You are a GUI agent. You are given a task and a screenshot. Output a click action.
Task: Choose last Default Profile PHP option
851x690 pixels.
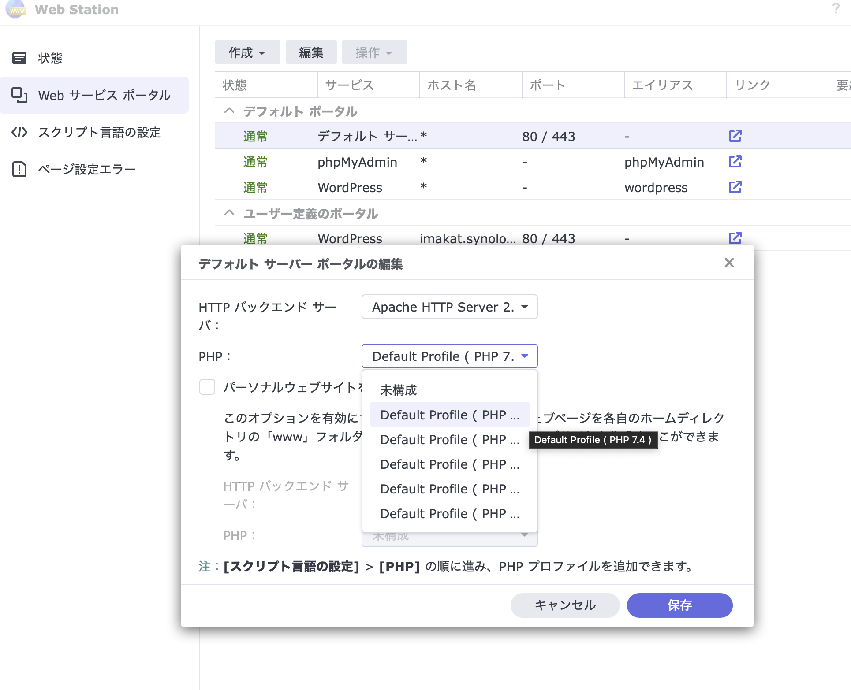point(449,514)
